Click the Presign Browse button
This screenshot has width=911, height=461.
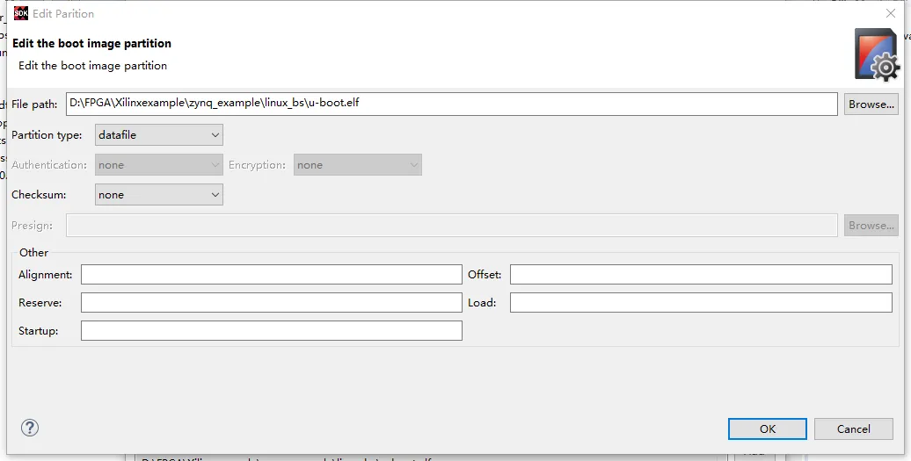coord(871,225)
